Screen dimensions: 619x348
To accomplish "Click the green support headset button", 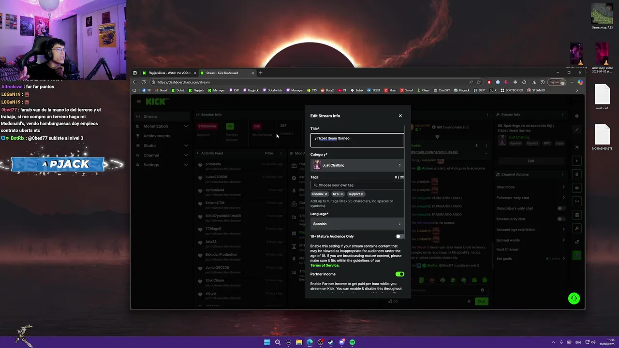I will (574, 298).
